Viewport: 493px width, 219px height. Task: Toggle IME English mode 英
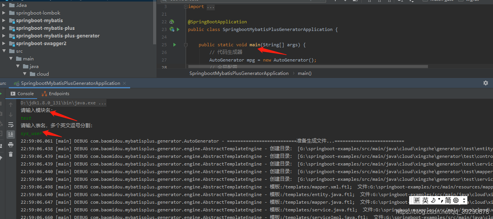pos(425,200)
